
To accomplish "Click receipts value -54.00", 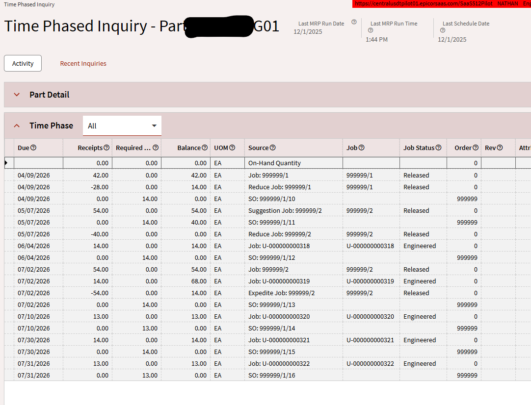I will pos(100,293).
